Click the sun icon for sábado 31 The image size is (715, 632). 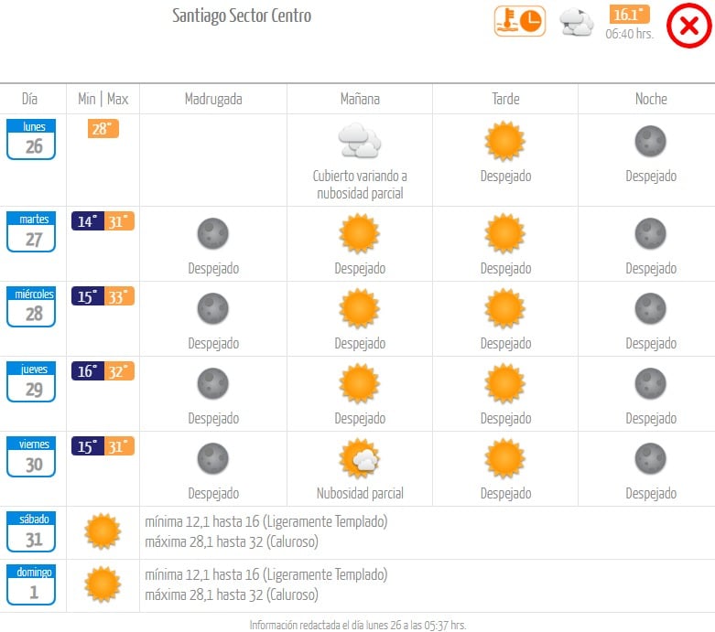click(103, 531)
